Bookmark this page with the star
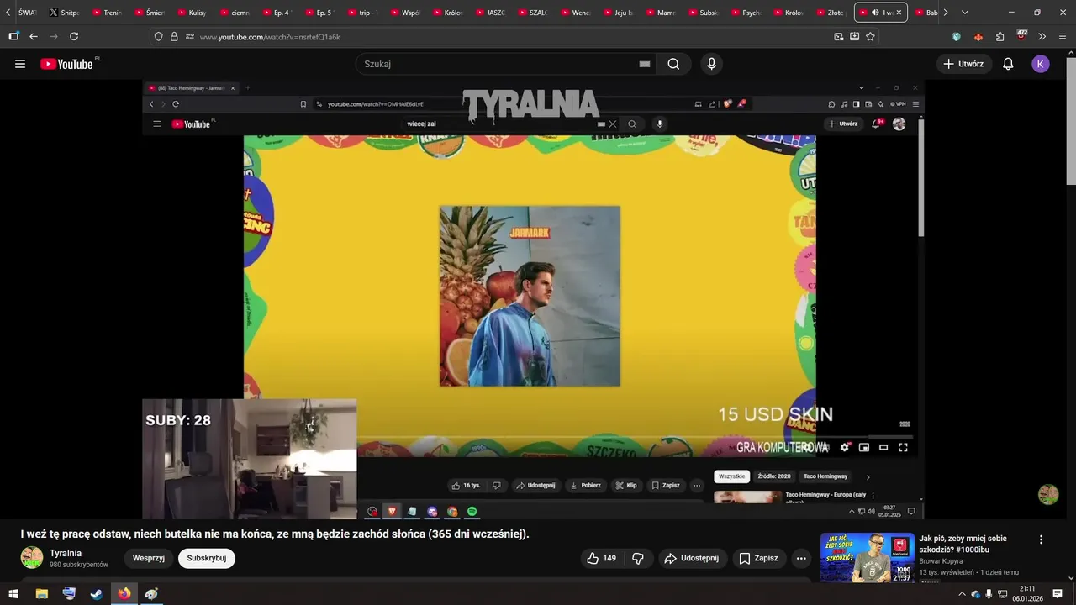Screen dimensions: 1076x605 (x=870, y=37)
